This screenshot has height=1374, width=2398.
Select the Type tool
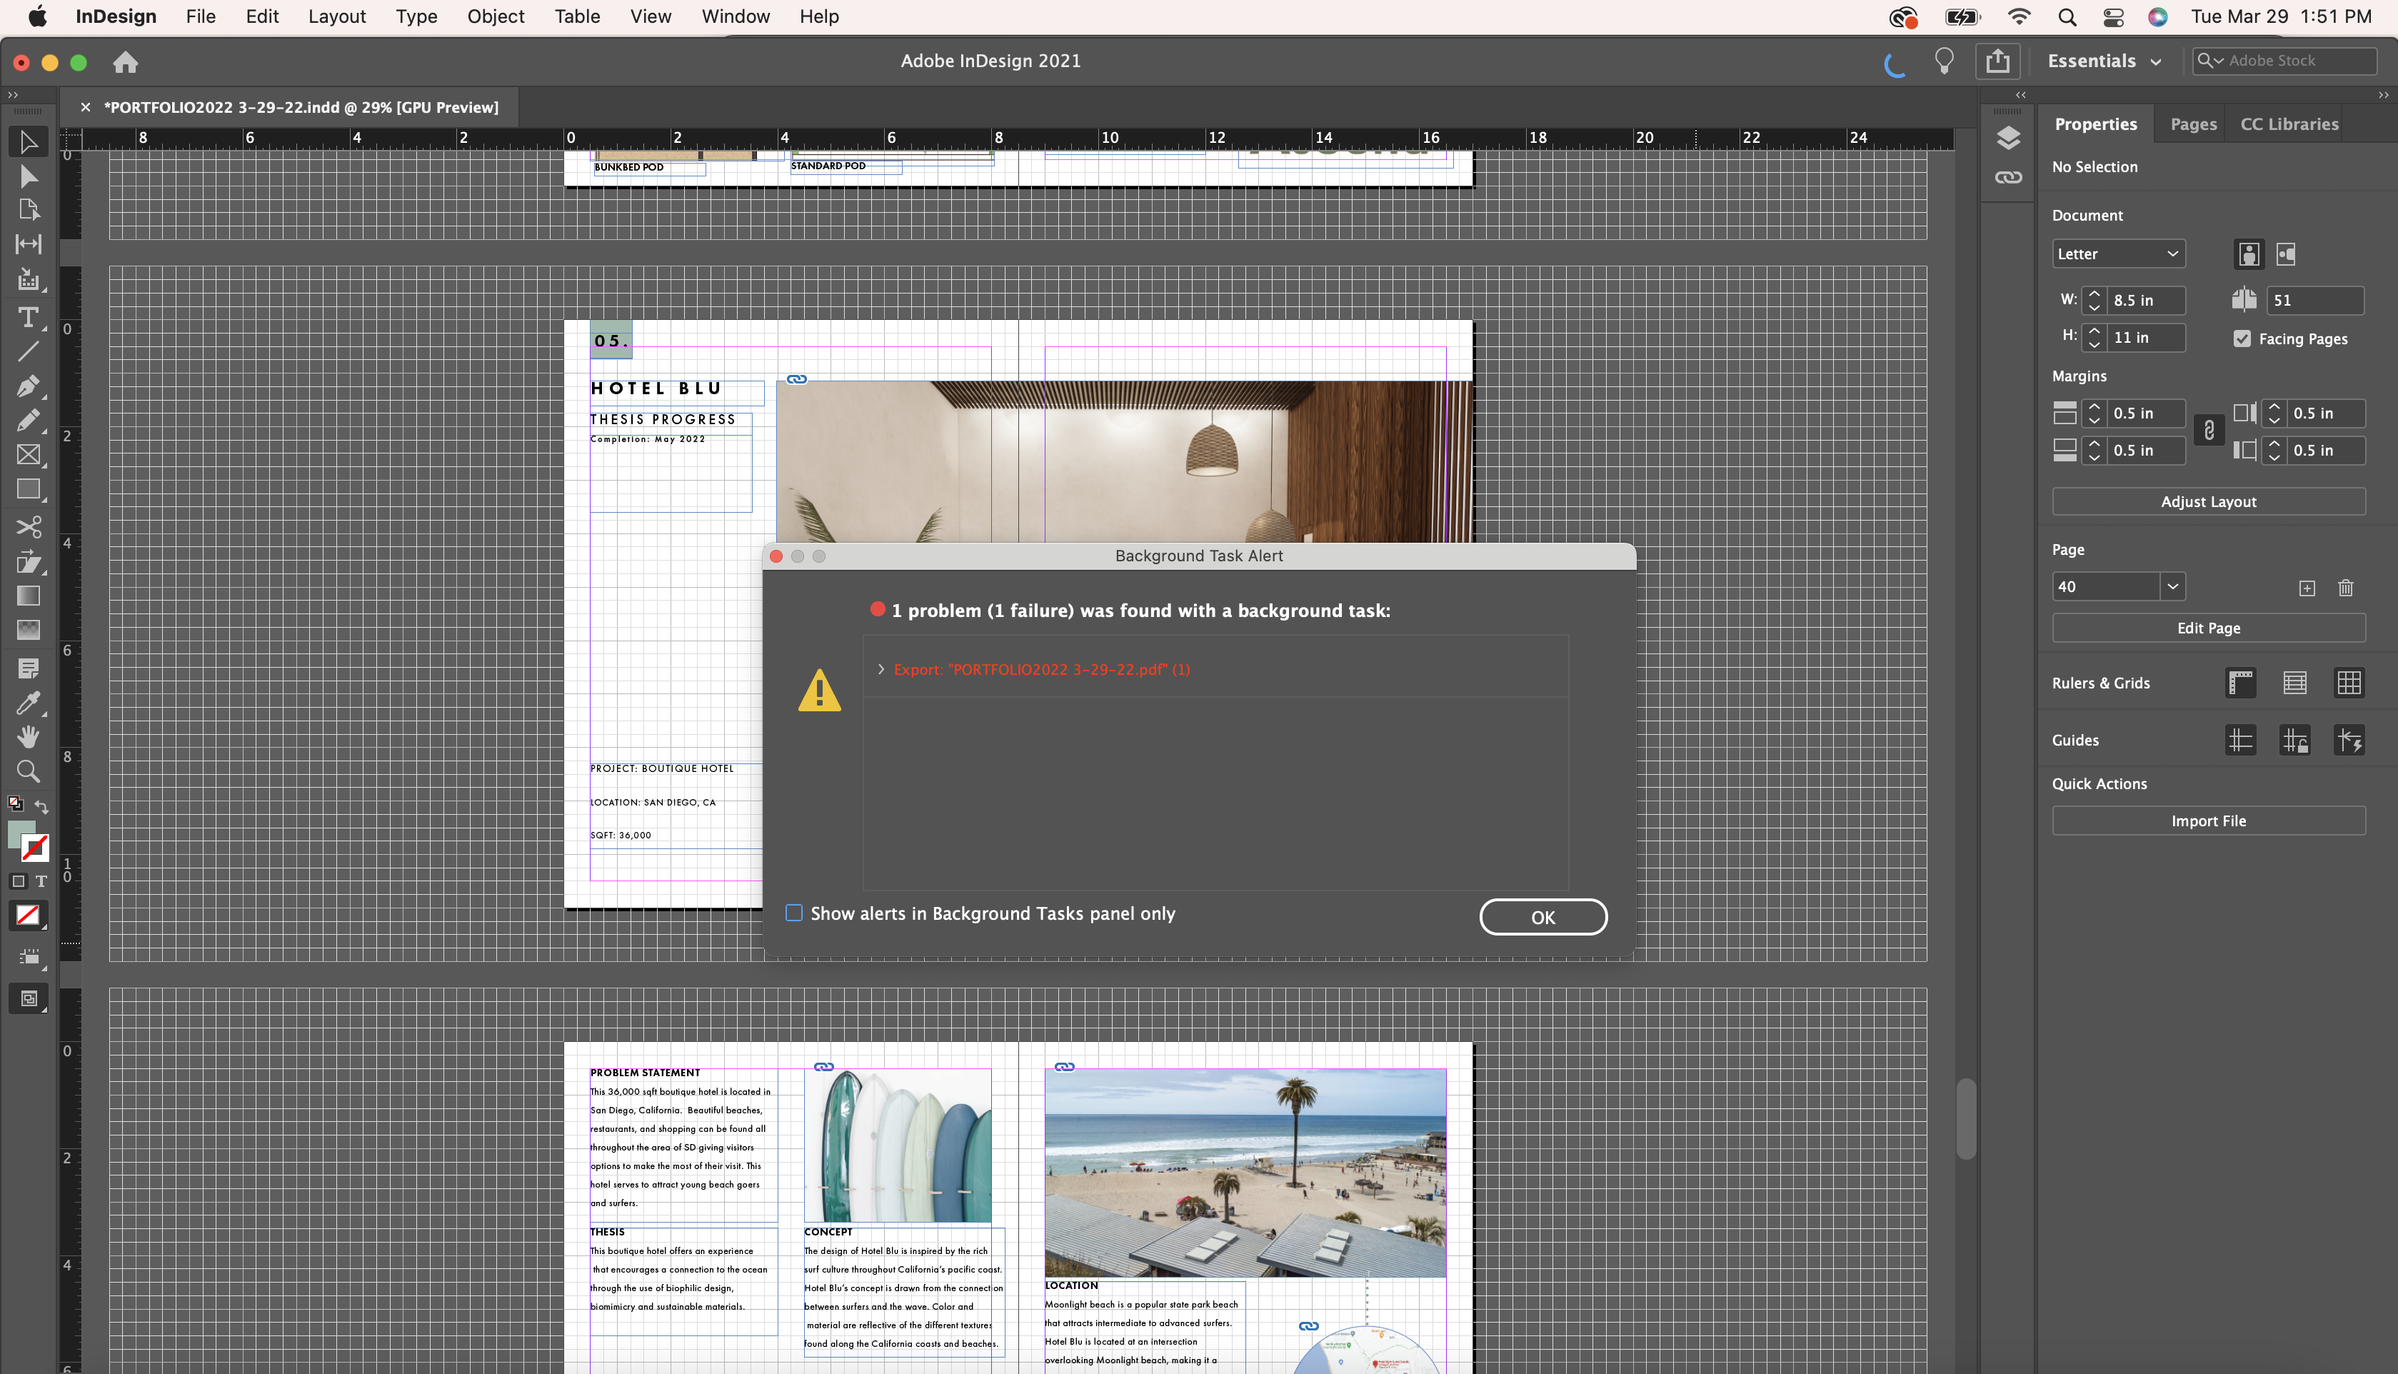pos(29,318)
